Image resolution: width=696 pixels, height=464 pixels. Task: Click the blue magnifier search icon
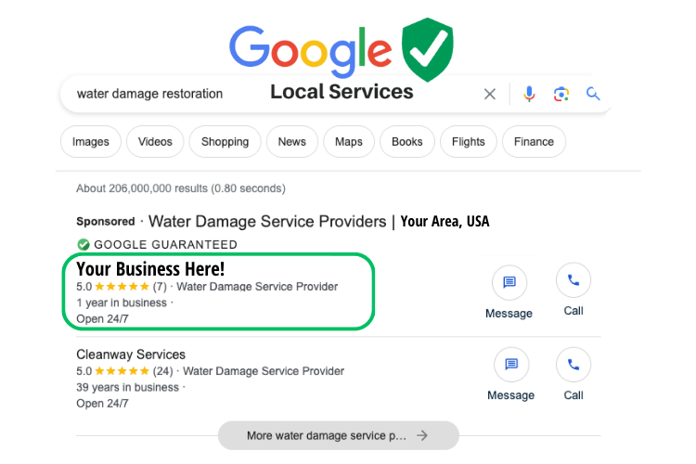coord(593,94)
